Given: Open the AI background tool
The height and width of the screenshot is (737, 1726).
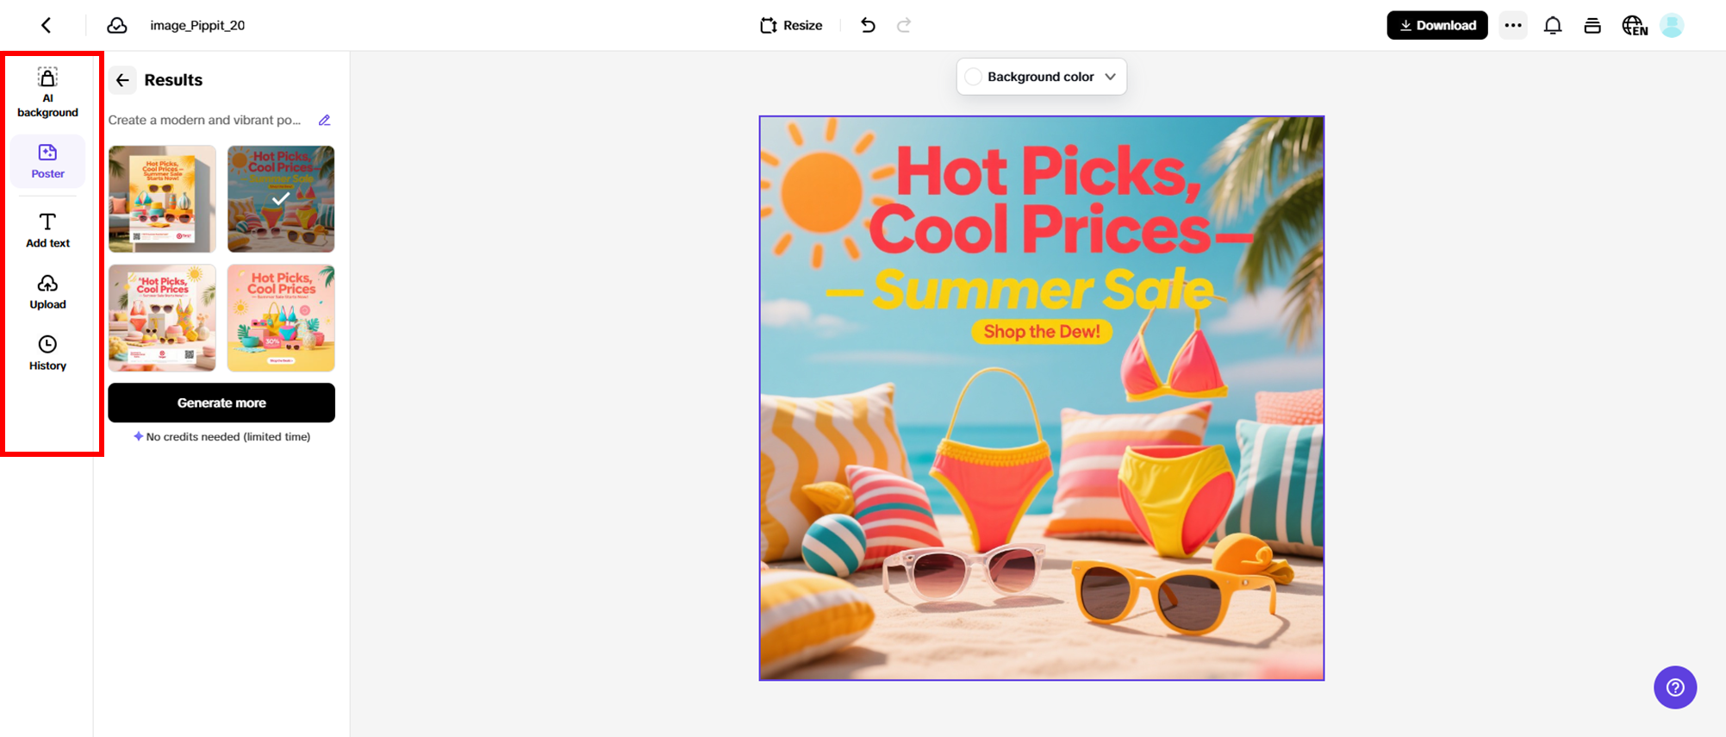Looking at the screenshot, I should [47, 92].
